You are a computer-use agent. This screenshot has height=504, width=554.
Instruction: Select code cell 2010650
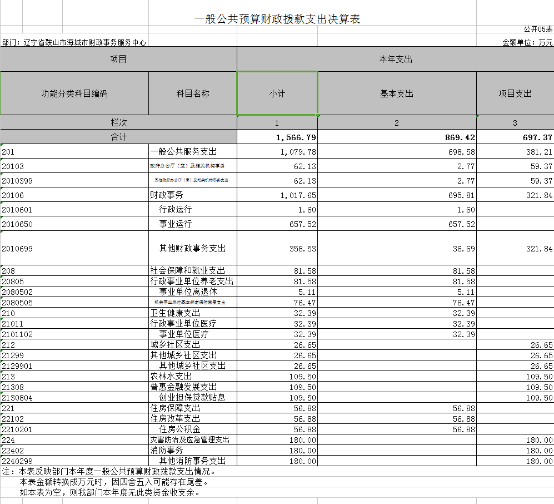[74, 224]
